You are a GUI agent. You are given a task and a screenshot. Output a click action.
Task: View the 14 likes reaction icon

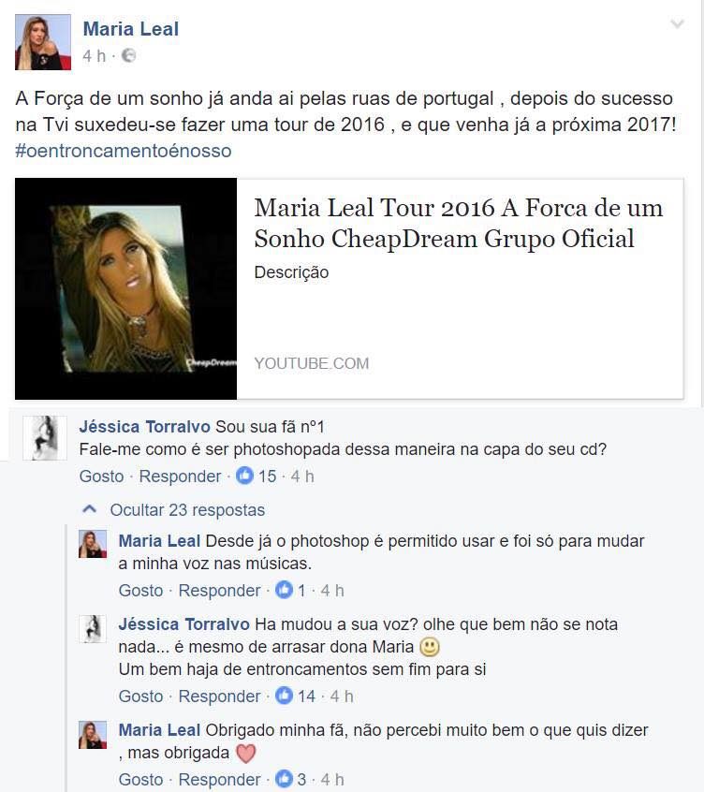click(x=284, y=696)
